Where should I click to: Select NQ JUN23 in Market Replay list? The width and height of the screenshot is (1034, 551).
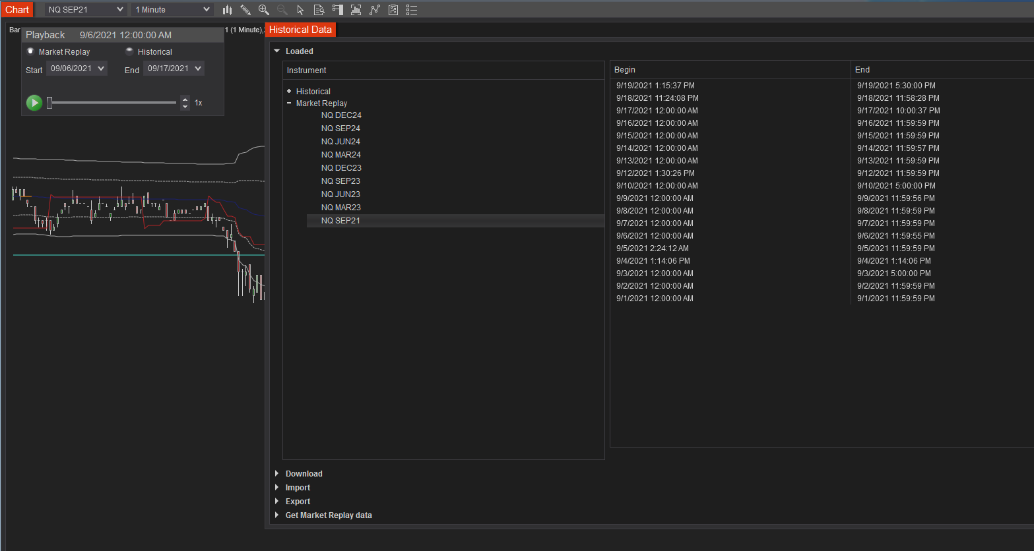click(340, 194)
